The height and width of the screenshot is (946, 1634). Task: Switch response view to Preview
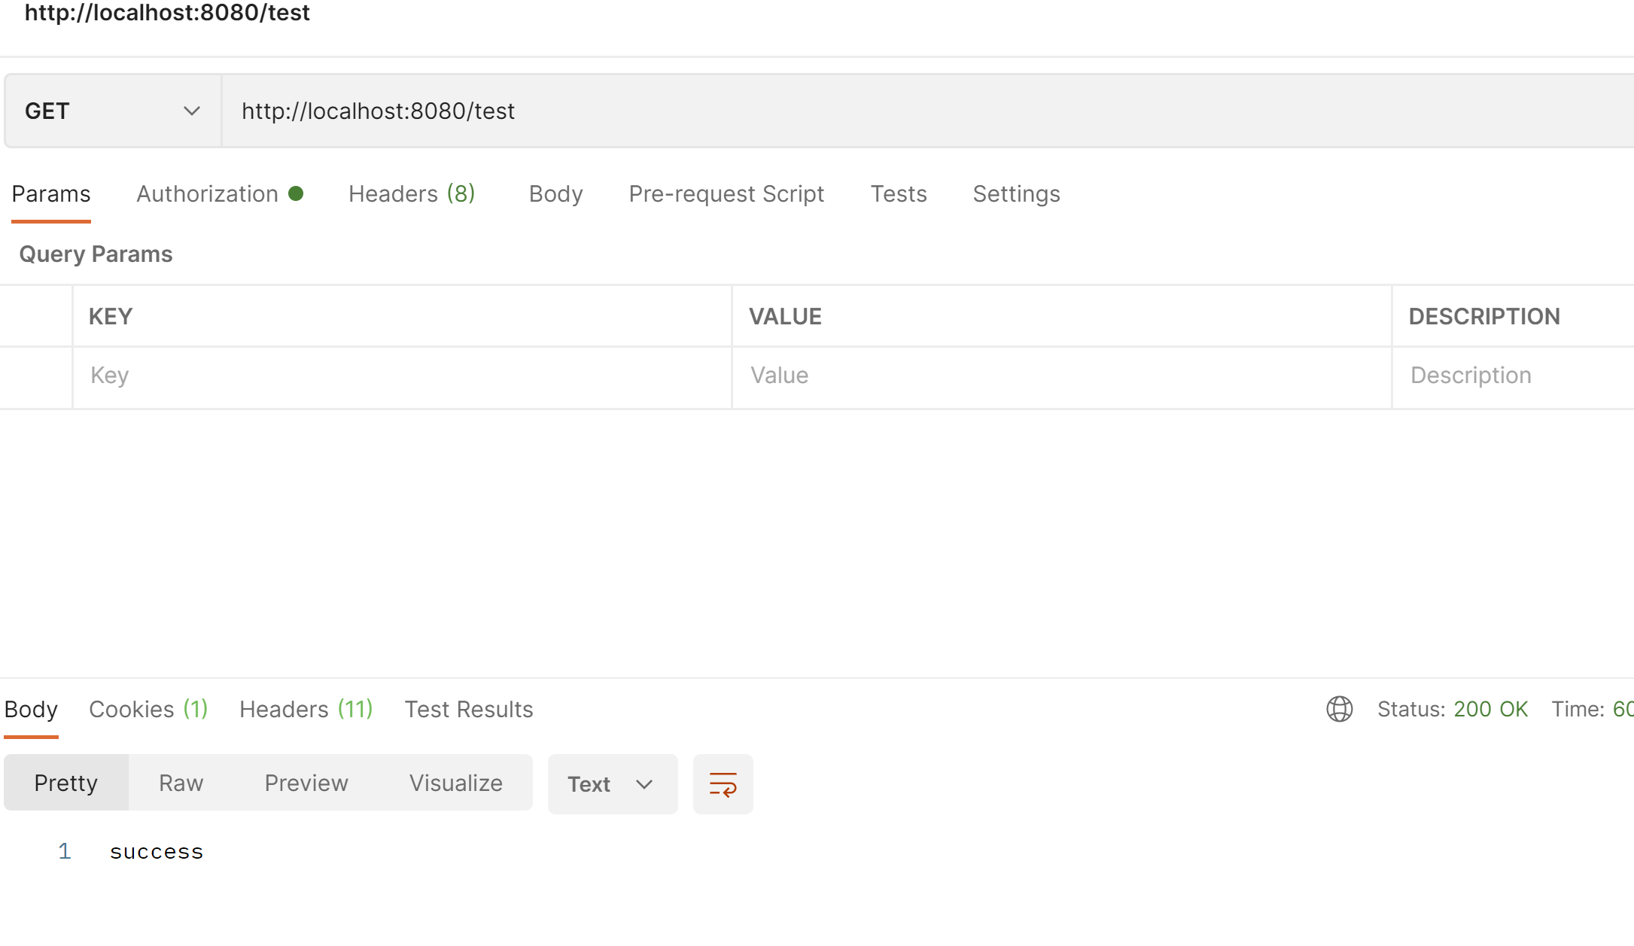(x=306, y=783)
